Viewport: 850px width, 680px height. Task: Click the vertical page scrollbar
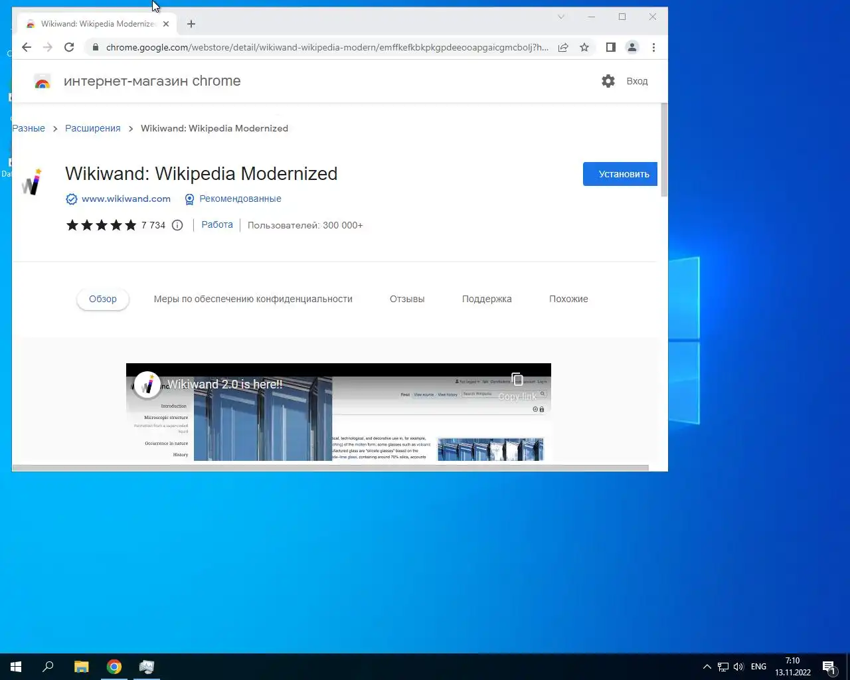point(664,151)
